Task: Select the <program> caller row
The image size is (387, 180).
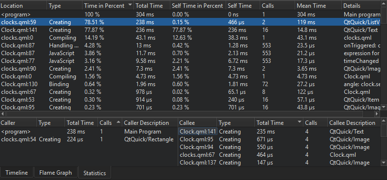Action: (88, 132)
